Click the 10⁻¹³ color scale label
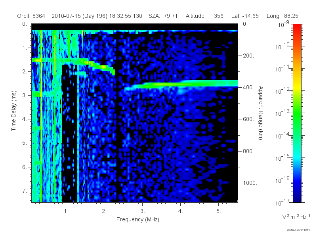The width and height of the screenshot is (317, 238). coord(283,113)
